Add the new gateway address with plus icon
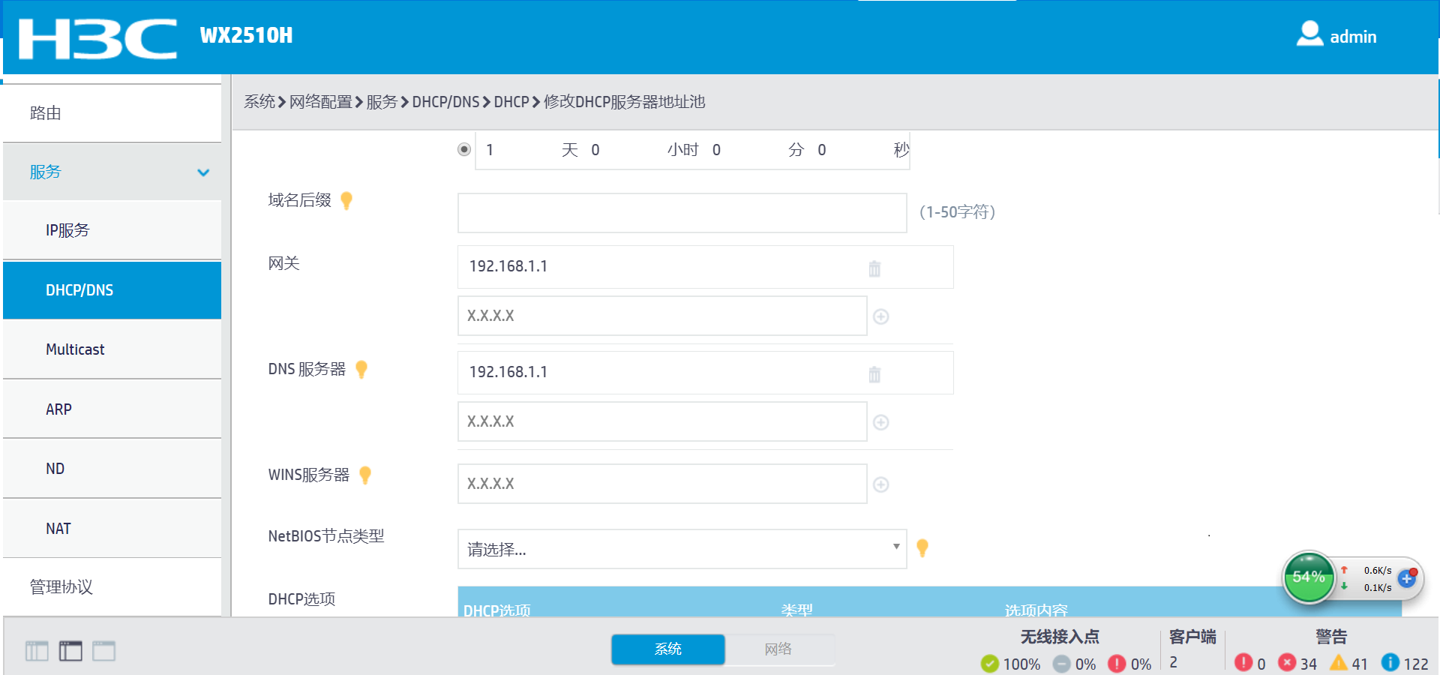 coord(881,316)
